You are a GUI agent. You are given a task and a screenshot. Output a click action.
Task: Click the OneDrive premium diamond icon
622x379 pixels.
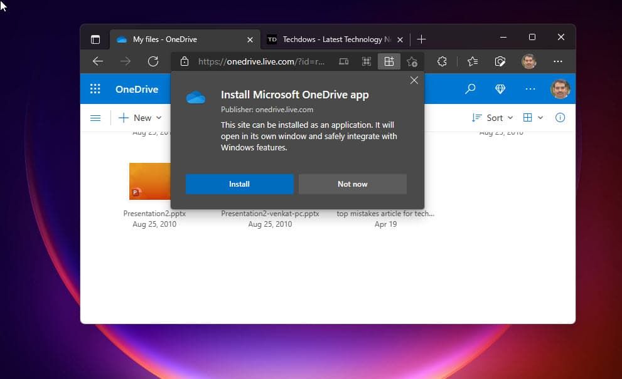[500, 89]
